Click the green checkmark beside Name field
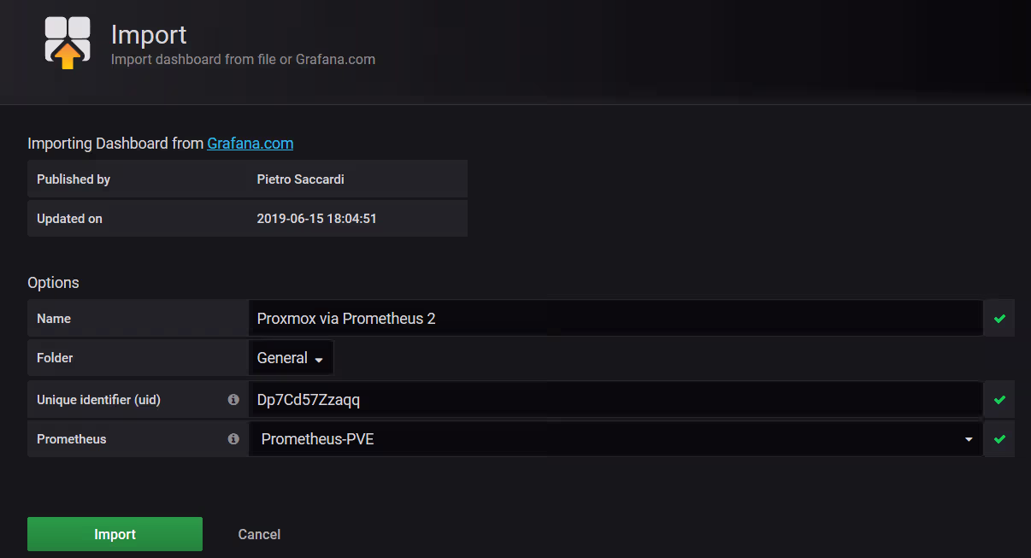 [x=999, y=319]
